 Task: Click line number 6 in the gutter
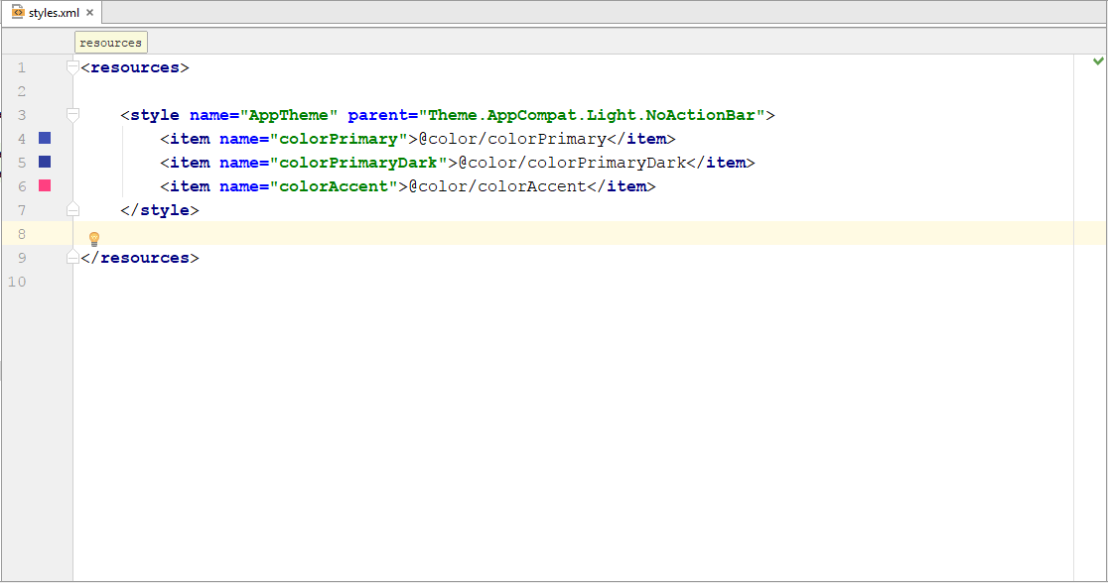(21, 185)
